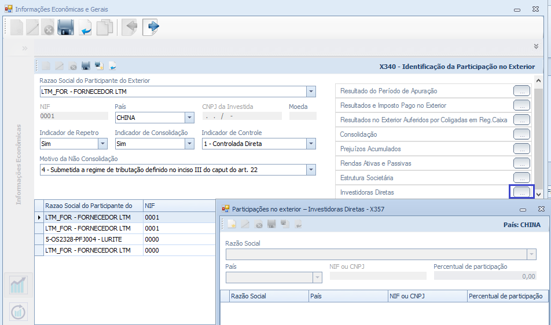The width and height of the screenshot is (551, 325).
Task: Click the gray previous-page arrow icon
Action: pyautogui.click(x=129, y=28)
